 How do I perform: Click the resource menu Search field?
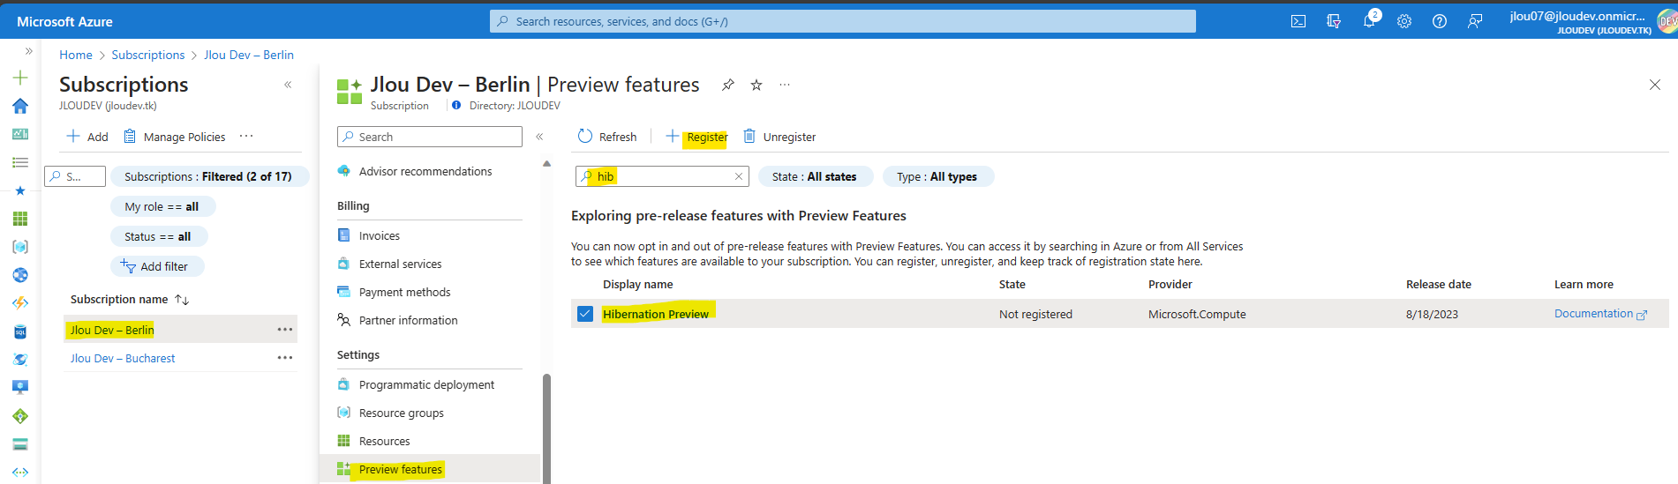(x=430, y=137)
